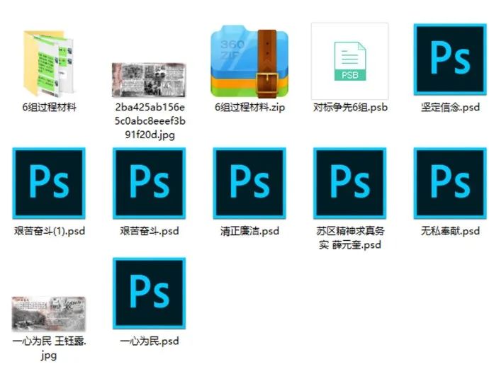This screenshot has width=489, height=374.
Task: Select the Photoshop icon above 艰苦奋斗.psd
Action: 149,183
